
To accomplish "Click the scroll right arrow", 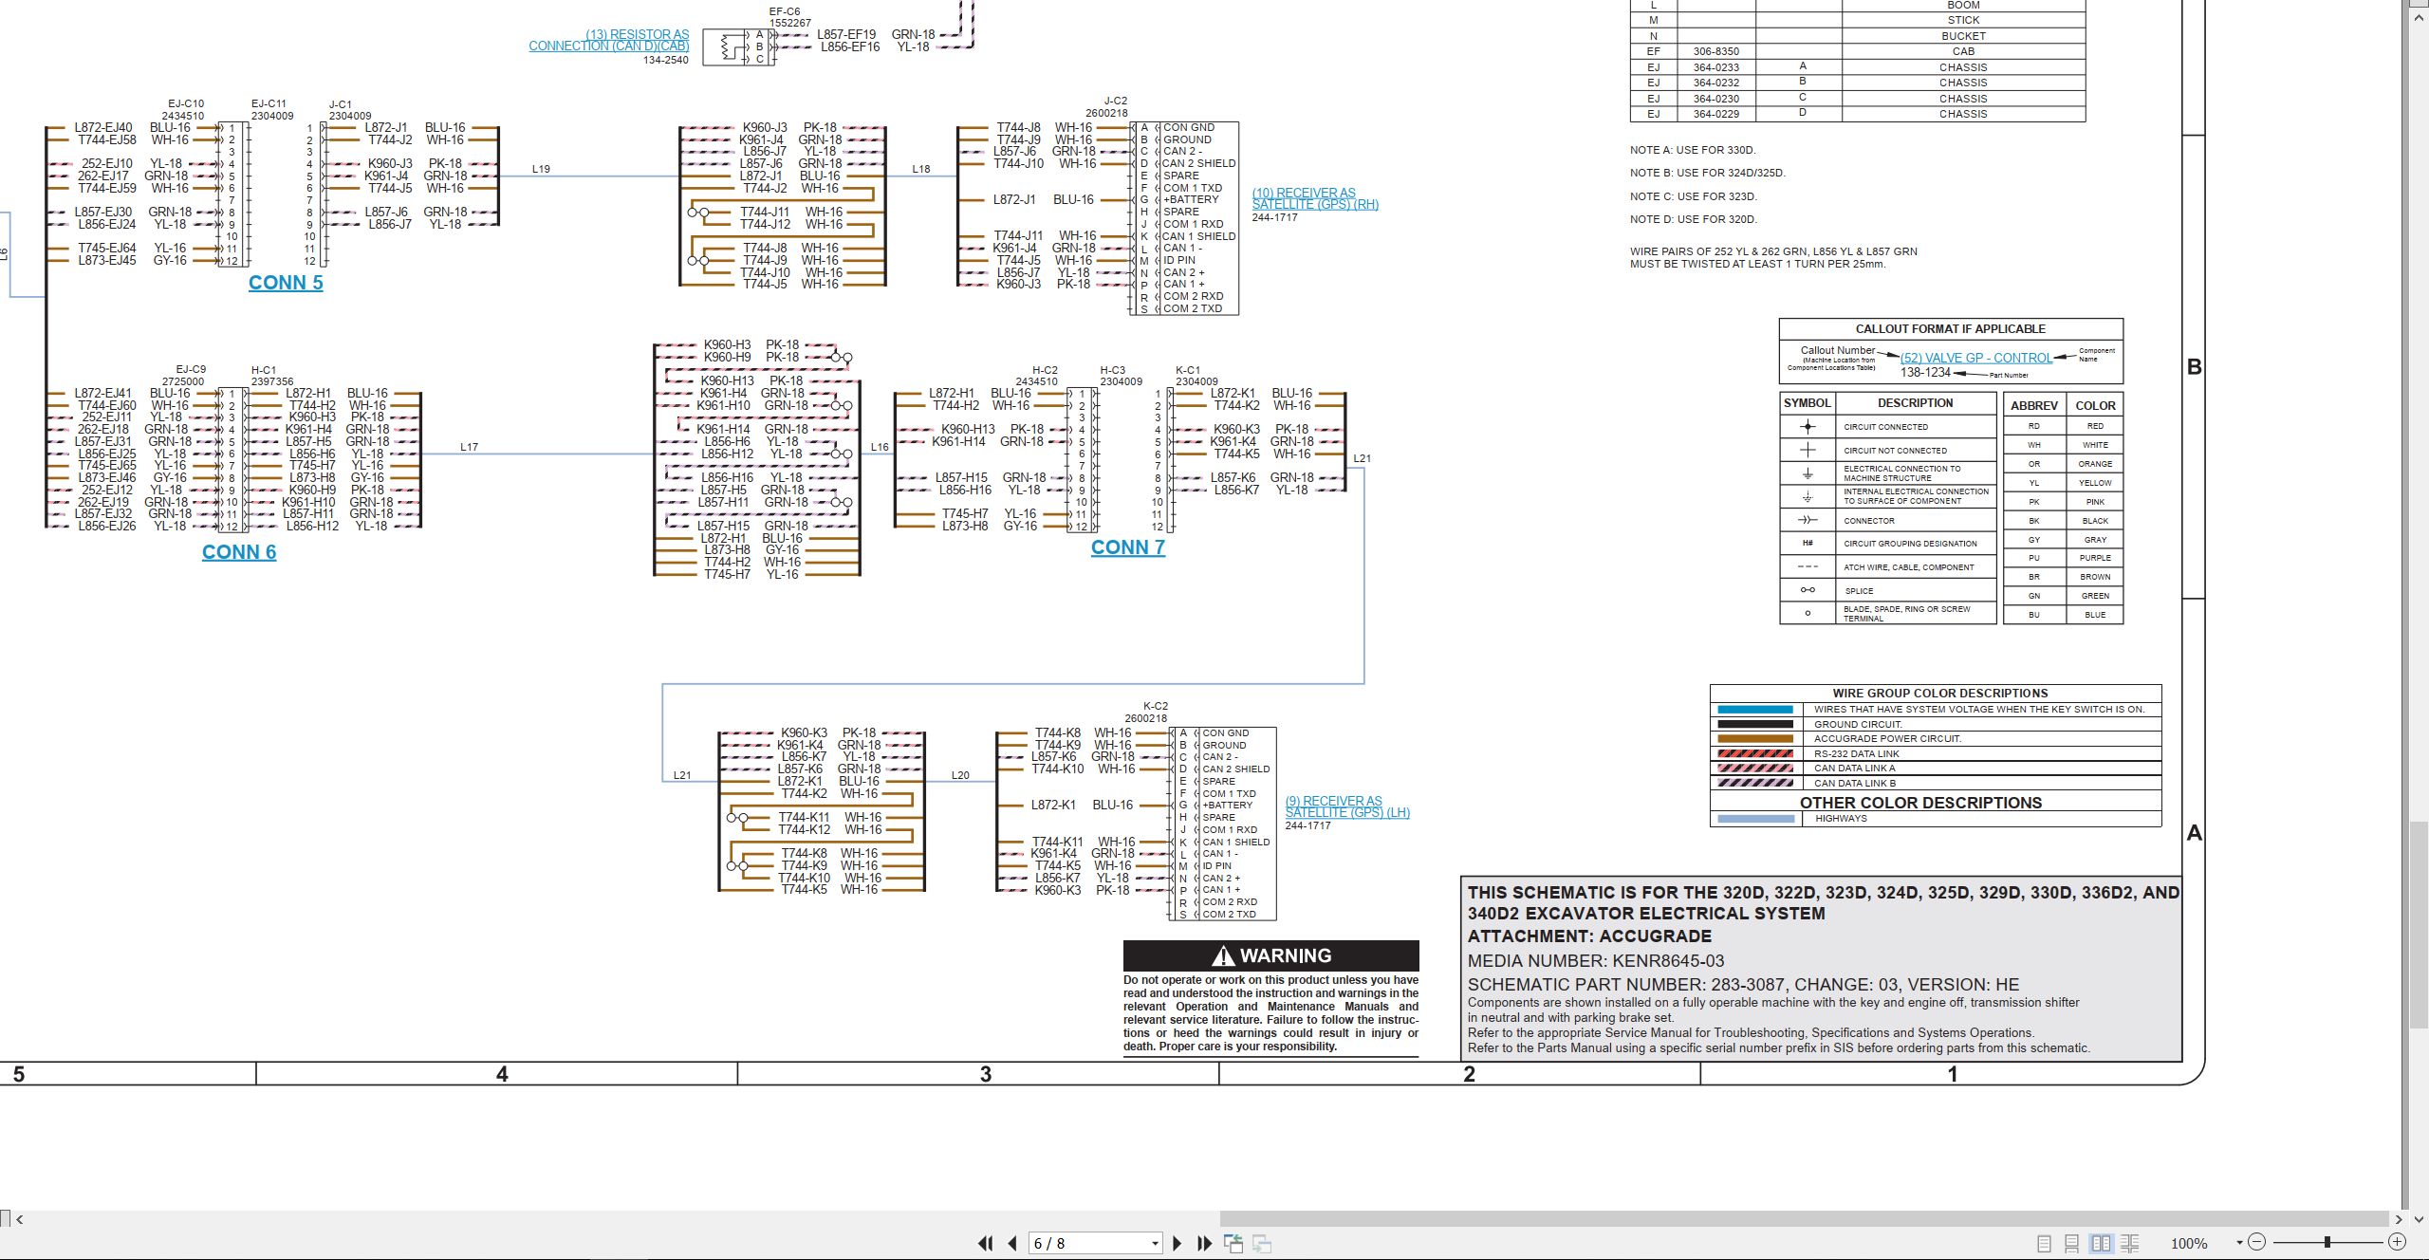I will point(2399,1219).
